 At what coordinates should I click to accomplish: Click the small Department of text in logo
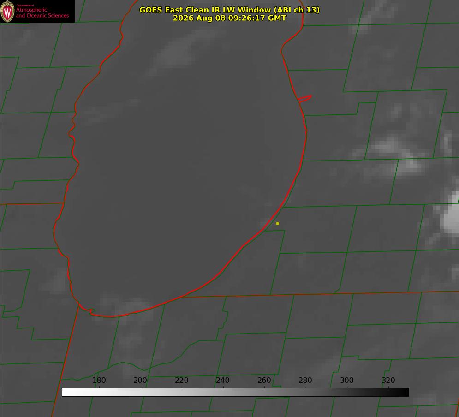[x=25, y=6]
